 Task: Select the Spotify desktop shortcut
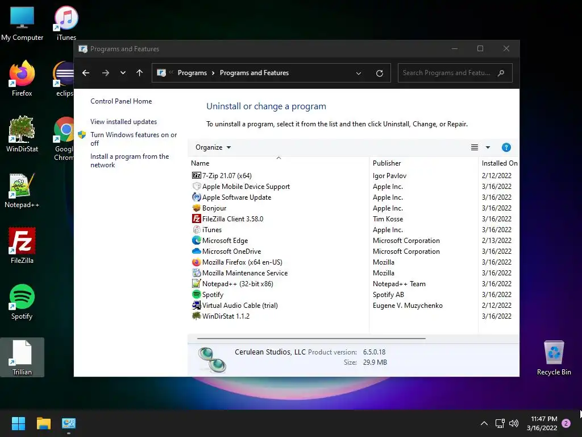click(22, 302)
